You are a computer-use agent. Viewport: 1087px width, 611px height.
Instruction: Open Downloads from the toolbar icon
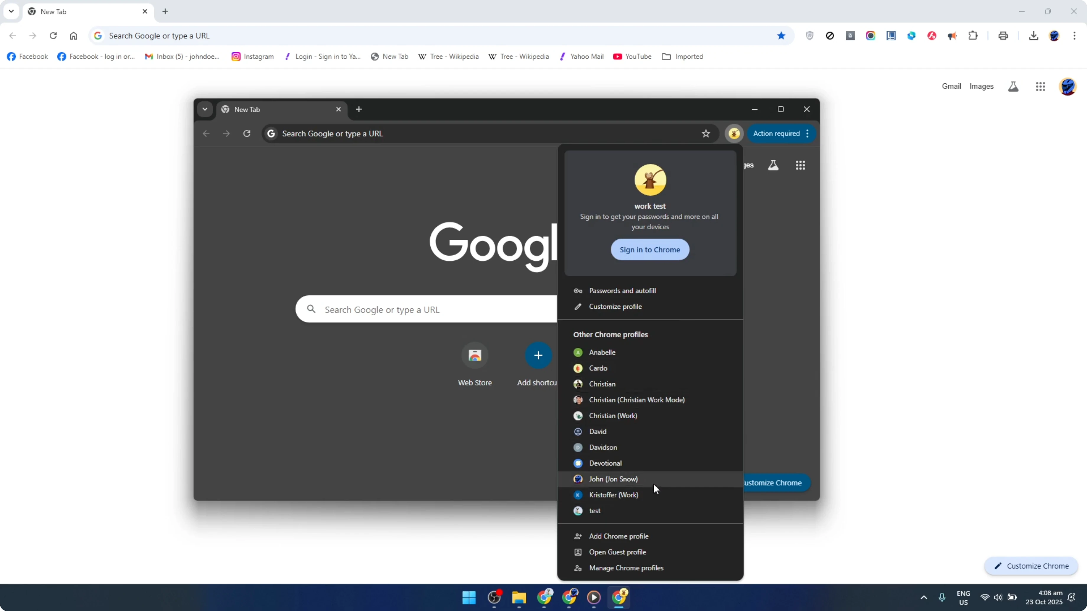point(1034,35)
